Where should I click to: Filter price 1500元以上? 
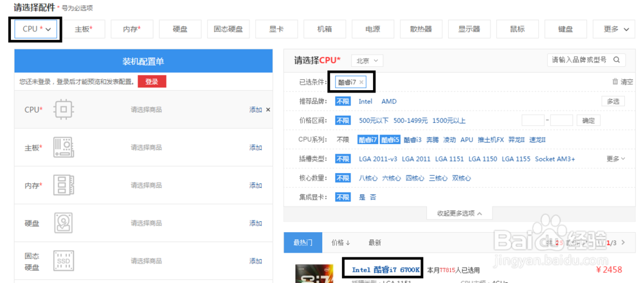click(449, 120)
